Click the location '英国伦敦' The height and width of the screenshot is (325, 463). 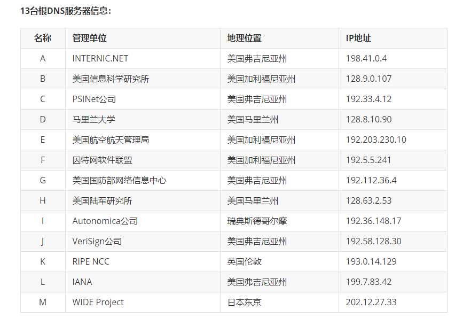click(x=244, y=262)
